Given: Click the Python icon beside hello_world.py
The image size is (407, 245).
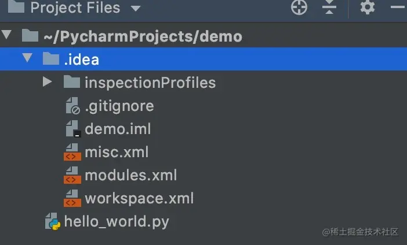Looking at the screenshot, I should tap(53, 221).
